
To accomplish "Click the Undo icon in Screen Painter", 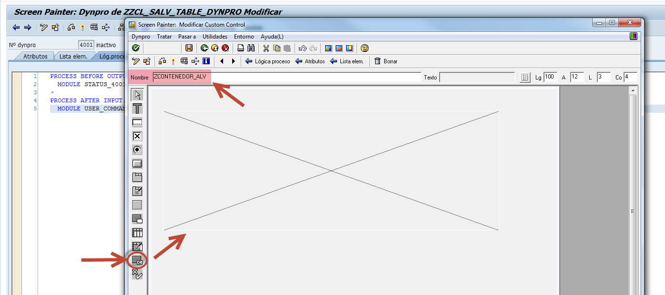I will click(x=302, y=48).
